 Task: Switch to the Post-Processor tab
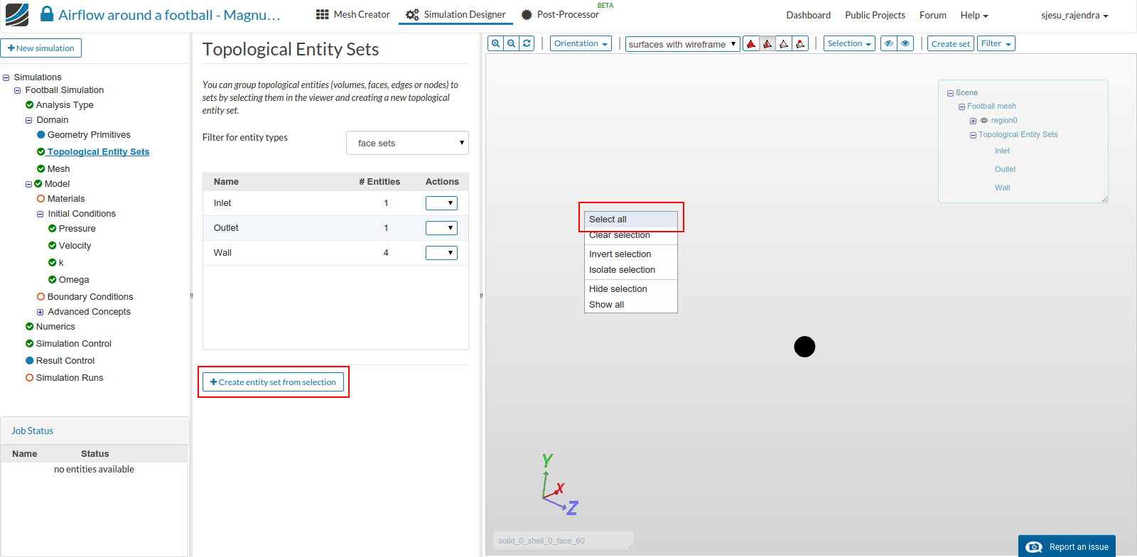pos(561,14)
